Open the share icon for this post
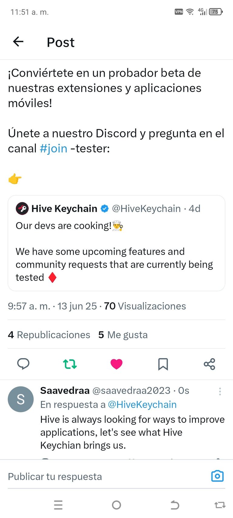This screenshot has width=233, height=518. tap(209, 364)
